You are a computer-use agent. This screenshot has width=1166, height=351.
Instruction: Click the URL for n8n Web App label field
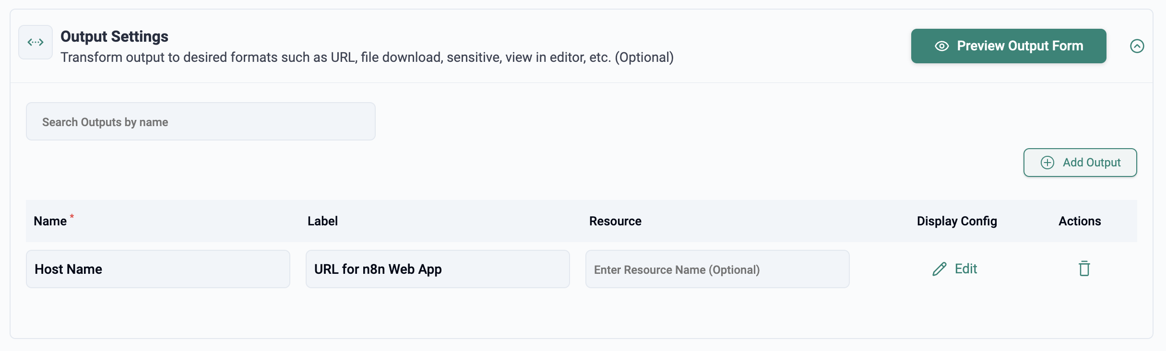tap(437, 269)
